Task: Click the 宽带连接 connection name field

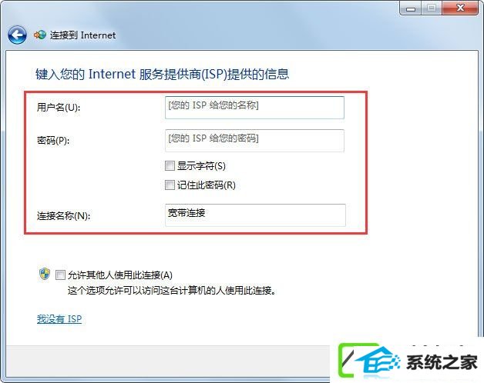Action: pyautogui.click(x=255, y=215)
